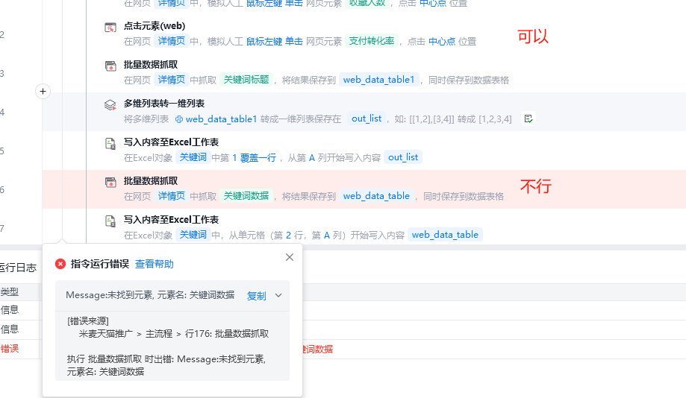686x398 pixels.
Task: Click batch scrape icon in red error row
Action: [110, 182]
